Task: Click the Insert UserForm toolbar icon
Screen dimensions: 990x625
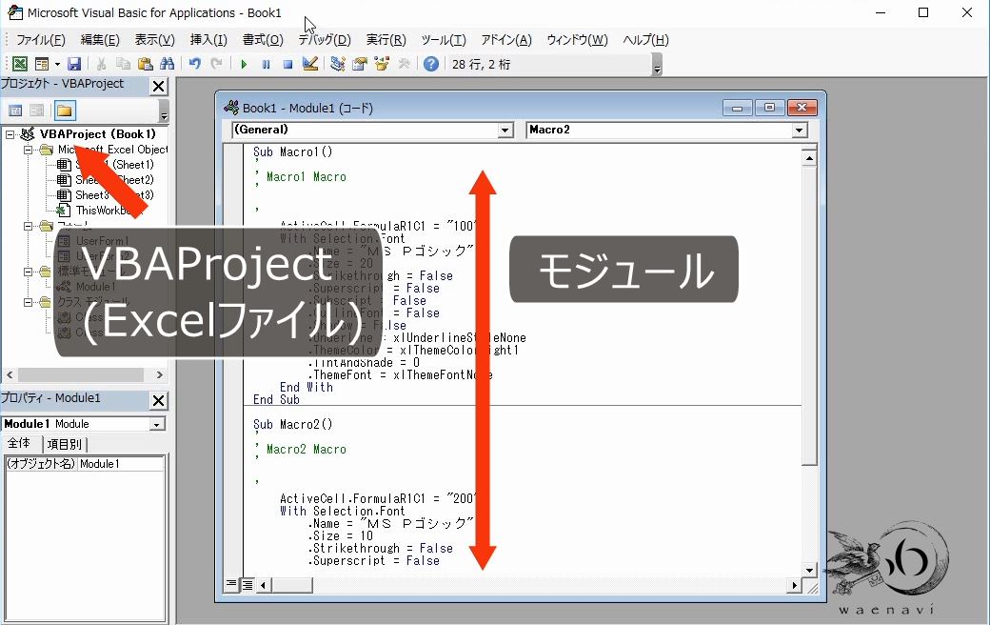Action: 42,64
